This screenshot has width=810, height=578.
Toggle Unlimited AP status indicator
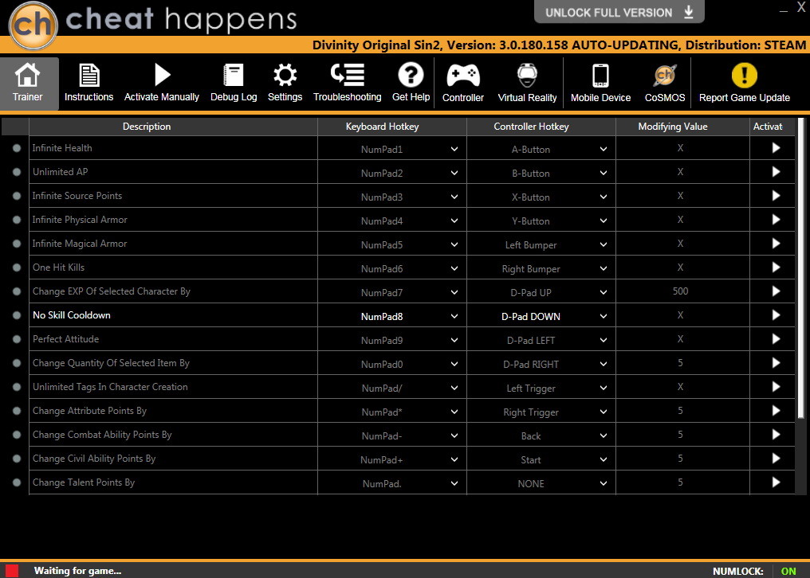(x=17, y=172)
